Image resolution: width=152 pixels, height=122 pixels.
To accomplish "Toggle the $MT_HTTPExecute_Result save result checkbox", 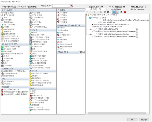I will pos(93,24).
